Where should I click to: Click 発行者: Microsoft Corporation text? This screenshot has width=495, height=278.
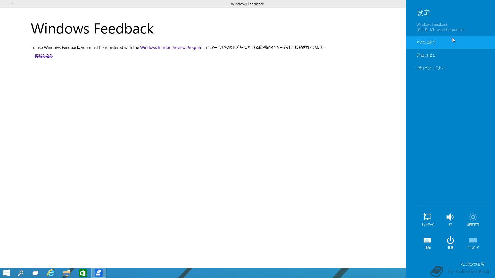click(x=441, y=30)
